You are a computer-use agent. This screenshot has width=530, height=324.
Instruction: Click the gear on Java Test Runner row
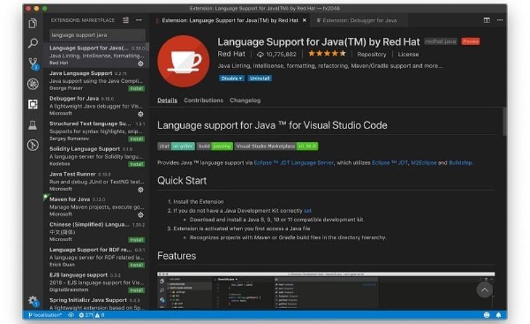coord(141,189)
